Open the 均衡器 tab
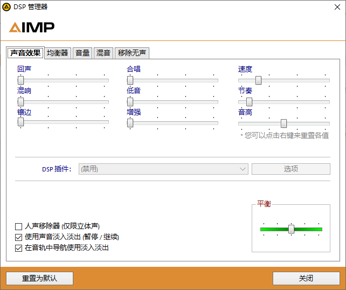 pyautogui.click(x=58, y=53)
